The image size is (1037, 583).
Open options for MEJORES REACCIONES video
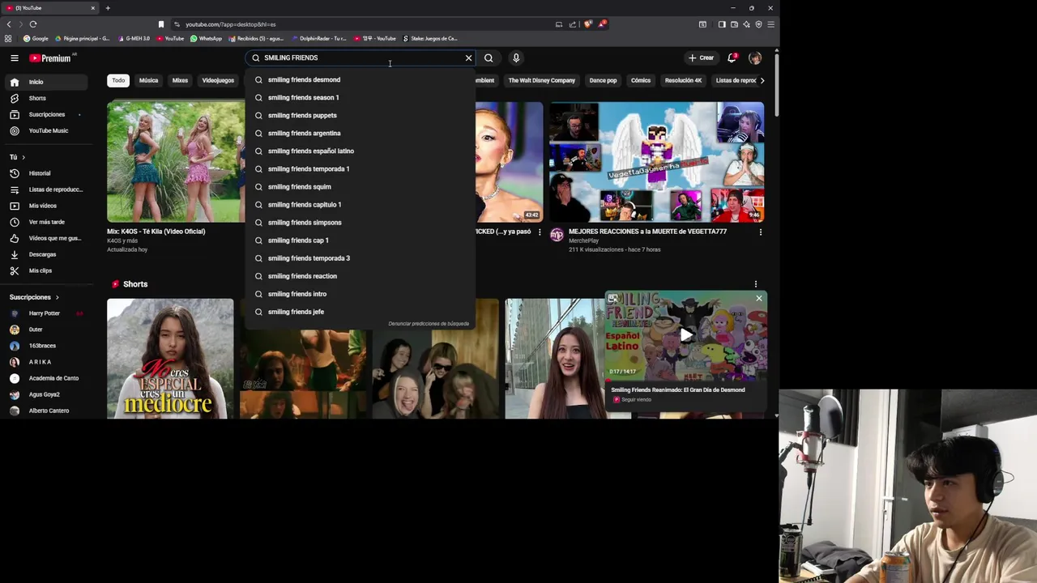point(760,232)
